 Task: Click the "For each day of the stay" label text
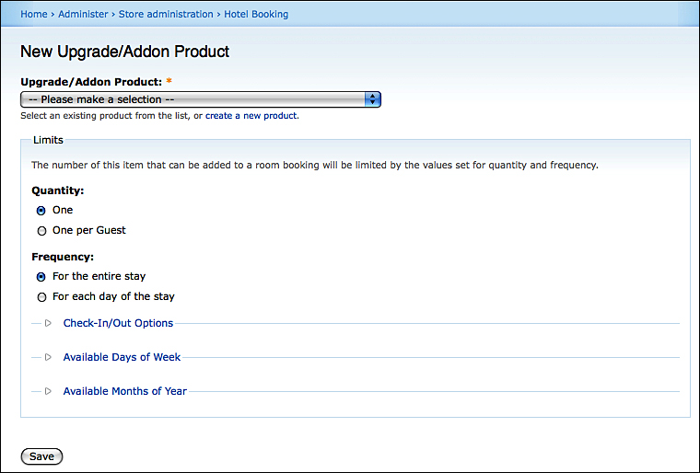pyautogui.click(x=113, y=296)
